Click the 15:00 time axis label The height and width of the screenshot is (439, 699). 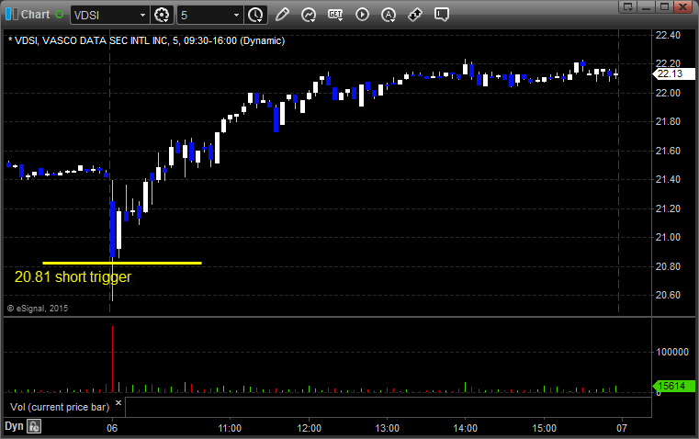point(544,428)
